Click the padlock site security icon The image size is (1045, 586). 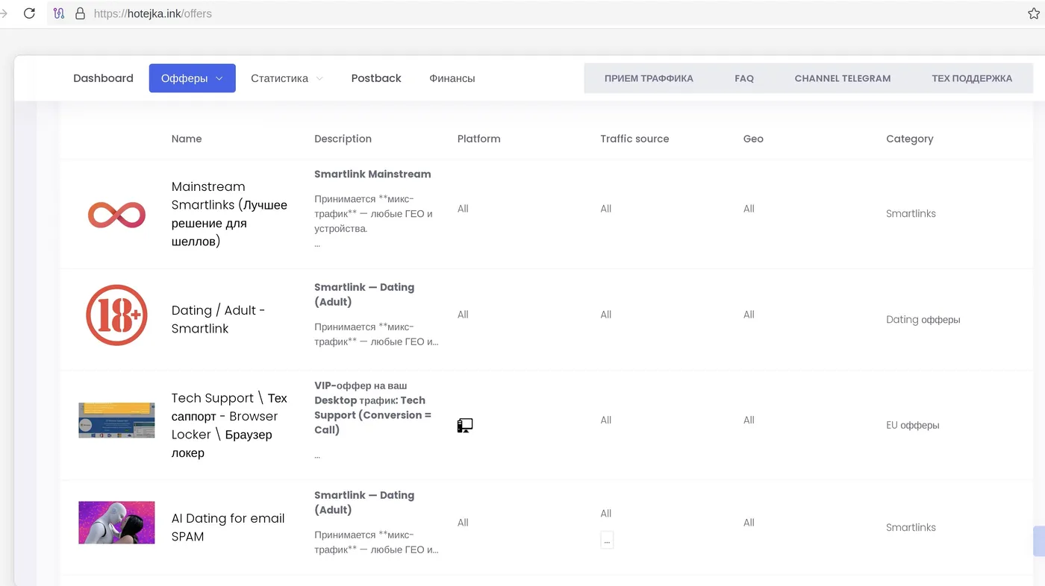click(x=81, y=13)
